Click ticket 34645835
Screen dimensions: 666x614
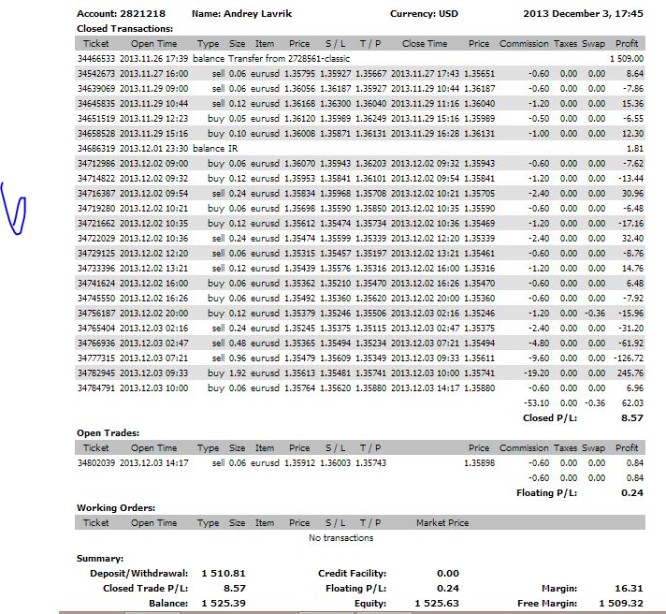[96, 104]
